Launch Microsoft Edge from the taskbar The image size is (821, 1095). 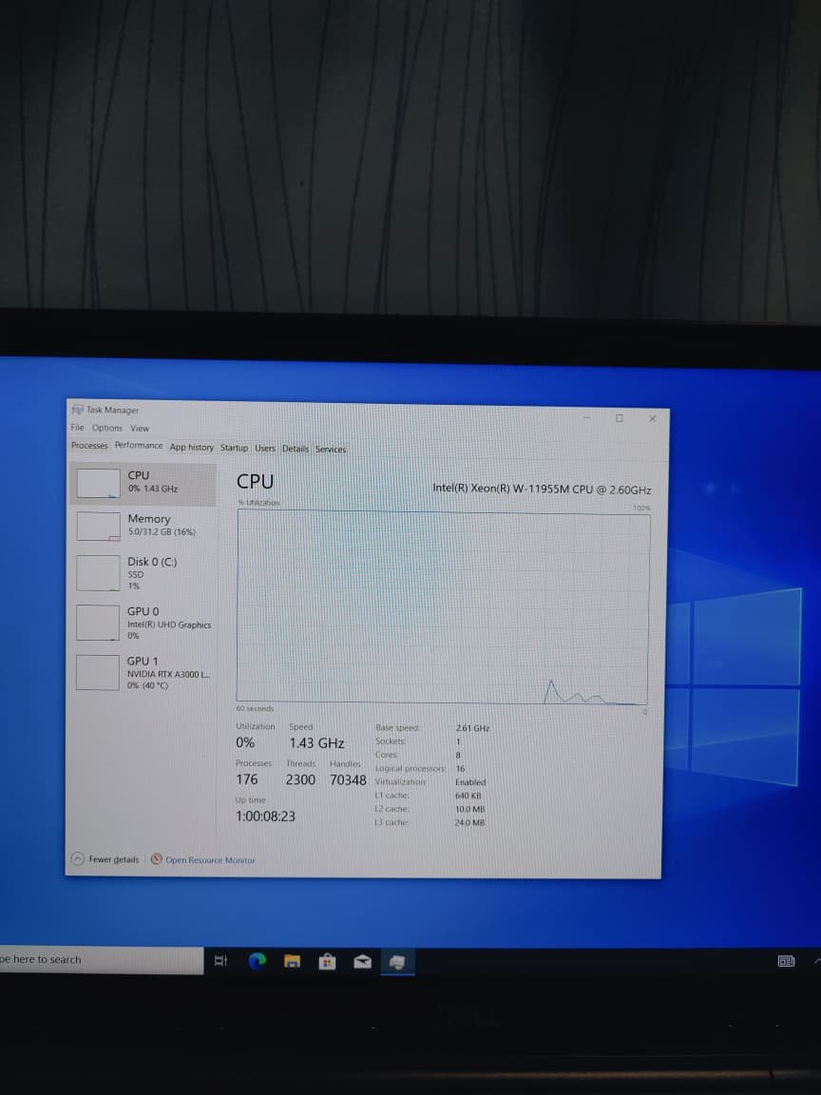point(257,962)
